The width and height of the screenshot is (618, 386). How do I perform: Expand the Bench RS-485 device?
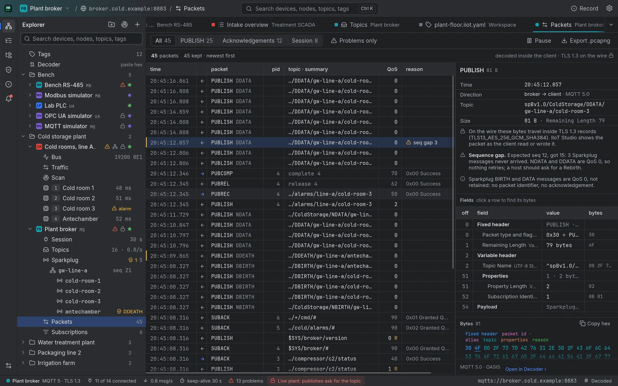coord(30,85)
